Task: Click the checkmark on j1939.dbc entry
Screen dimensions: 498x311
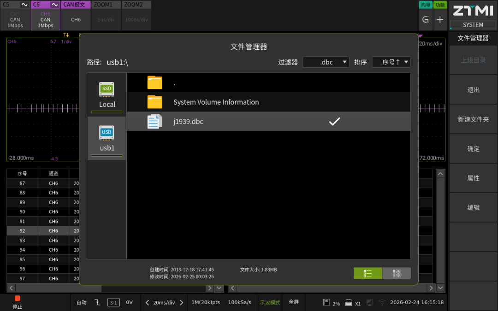Action: pyautogui.click(x=334, y=122)
